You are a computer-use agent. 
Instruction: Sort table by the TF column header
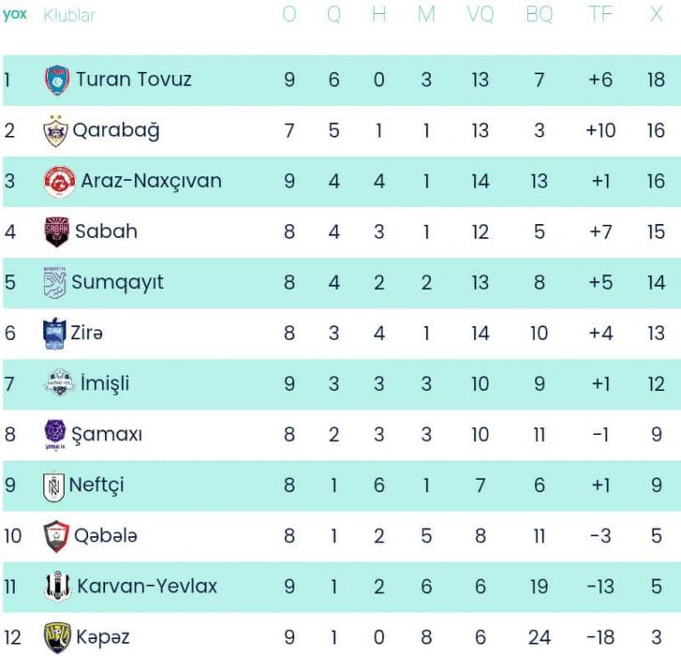(600, 15)
